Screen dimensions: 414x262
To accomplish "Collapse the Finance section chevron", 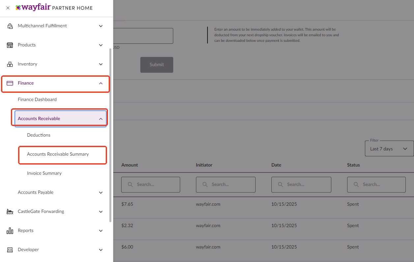I will [101, 83].
